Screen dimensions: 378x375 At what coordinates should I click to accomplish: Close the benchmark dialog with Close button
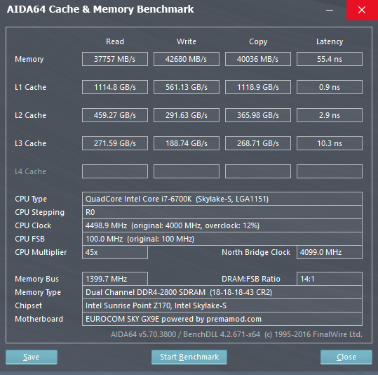click(x=346, y=357)
